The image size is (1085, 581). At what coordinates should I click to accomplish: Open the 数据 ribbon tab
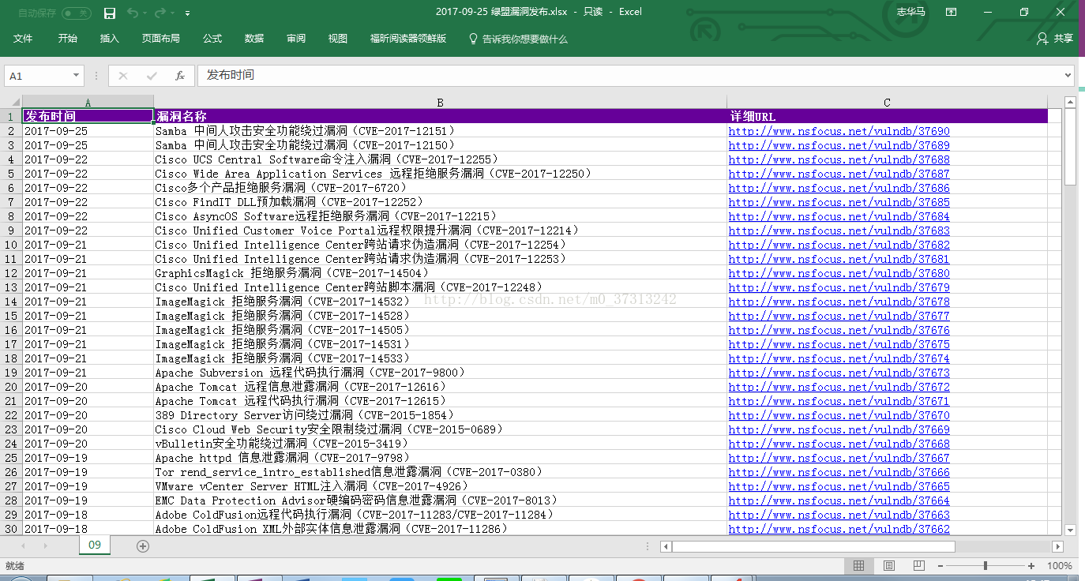(254, 39)
